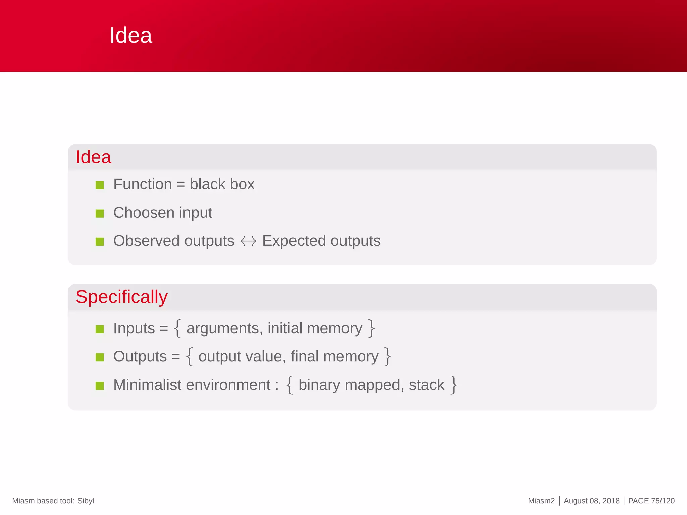Click 'Expected outputs' text

pyautogui.click(x=321, y=241)
